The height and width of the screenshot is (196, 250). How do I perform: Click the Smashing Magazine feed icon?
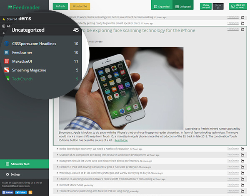click(x=7, y=70)
